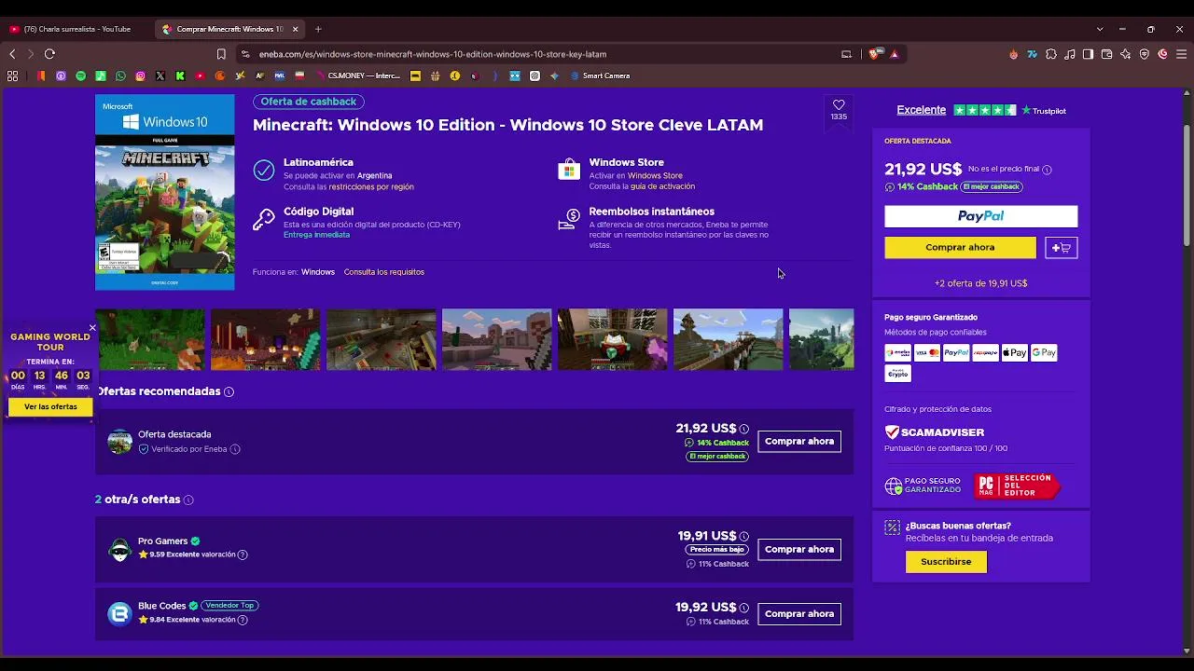1194x671 pixels.
Task: Open the Trustpilot 'Excelente' rating link
Action: pyautogui.click(x=921, y=110)
